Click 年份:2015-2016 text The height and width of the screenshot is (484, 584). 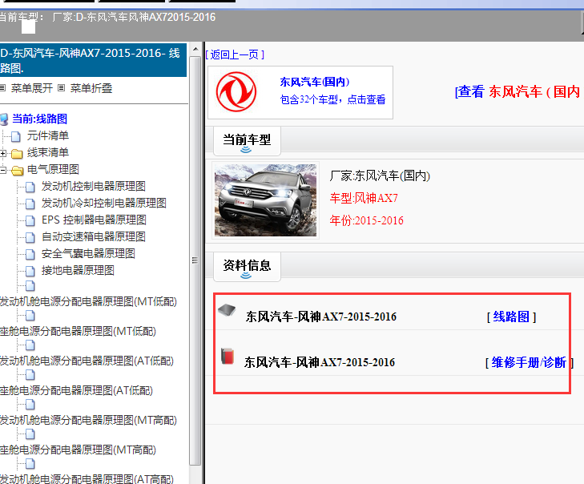click(x=366, y=220)
